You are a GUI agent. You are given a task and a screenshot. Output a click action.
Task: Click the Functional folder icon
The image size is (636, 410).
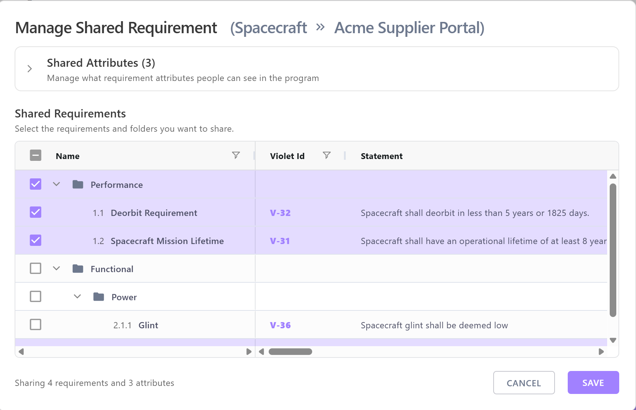[x=78, y=269]
